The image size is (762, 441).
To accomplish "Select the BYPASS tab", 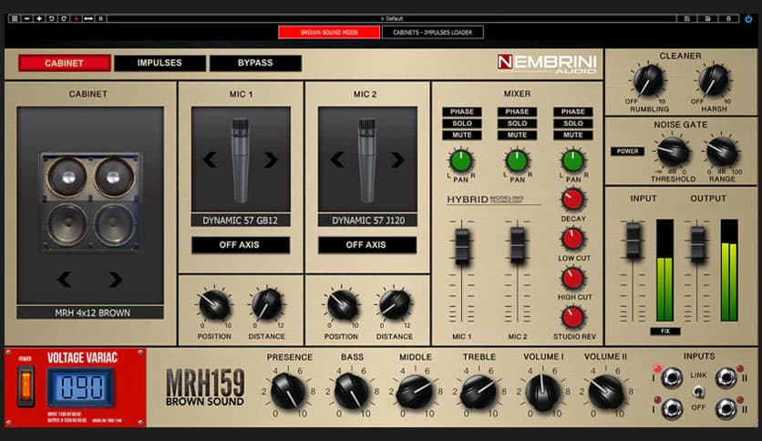I will click(x=255, y=63).
